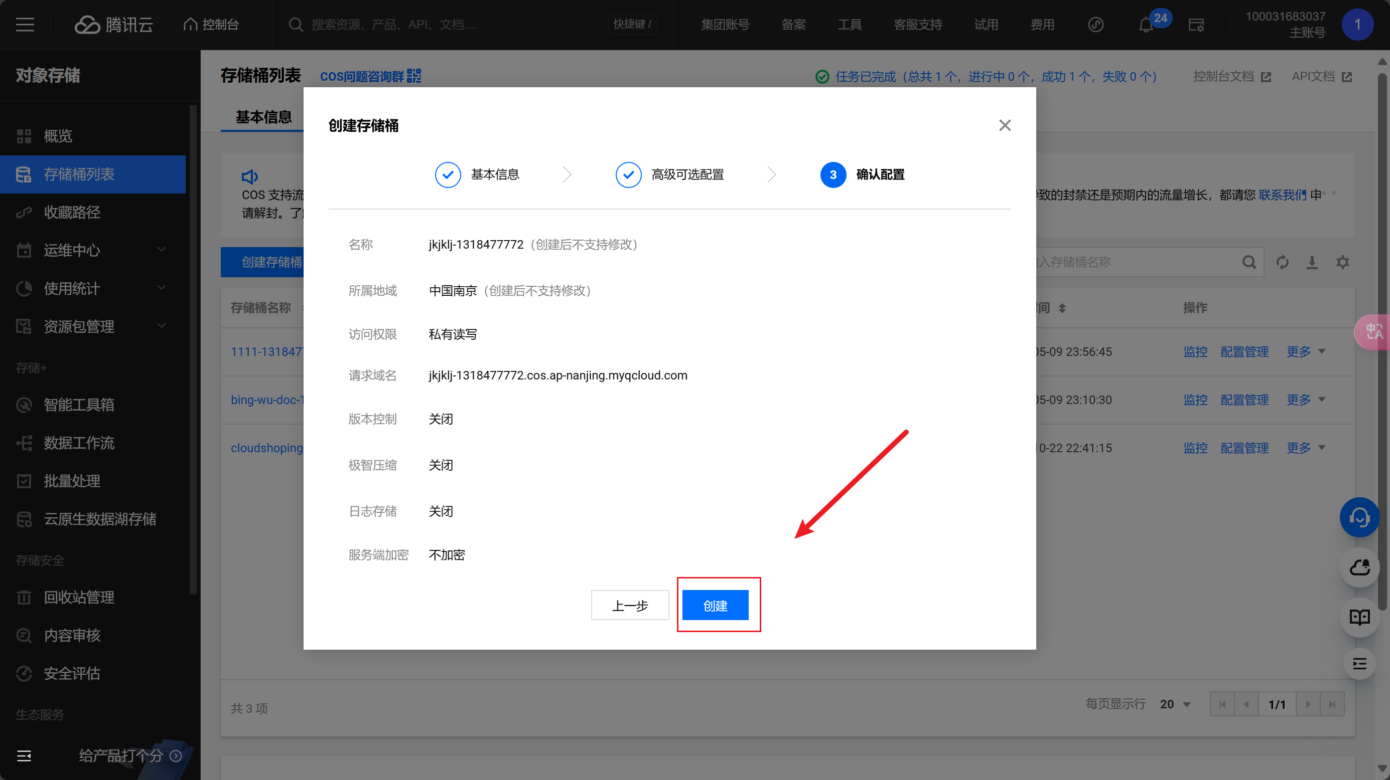1390x780 pixels.
Task: Click the refresh bucket list icon
Action: [1282, 263]
